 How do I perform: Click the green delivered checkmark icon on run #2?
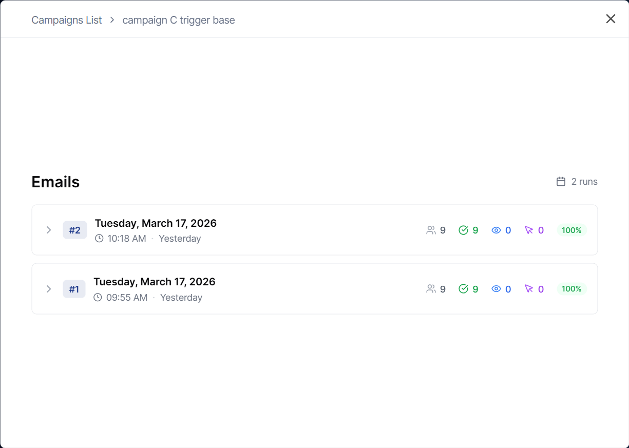pyautogui.click(x=462, y=230)
